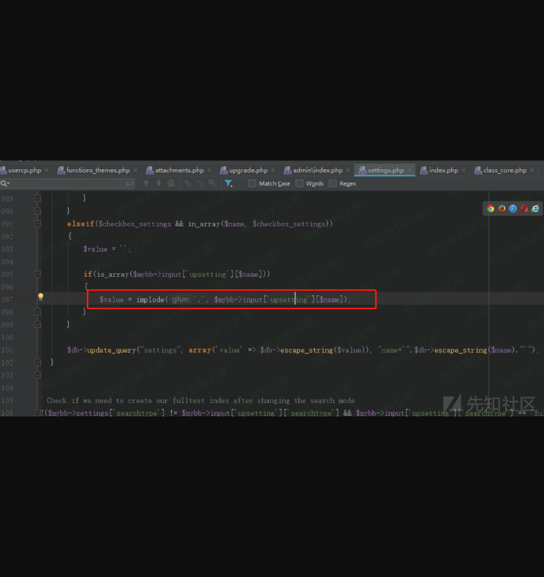The height and width of the screenshot is (577, 544).
Task: Toggle the Words checkbox
Action: coord(299,183)
